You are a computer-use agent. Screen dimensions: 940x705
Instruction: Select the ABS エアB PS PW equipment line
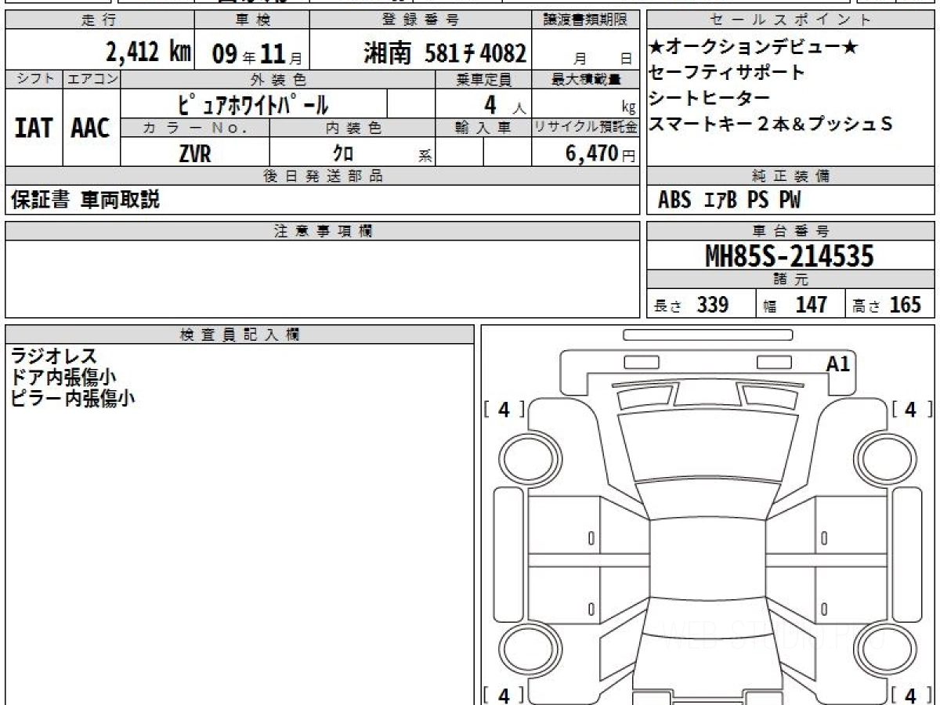729,201
